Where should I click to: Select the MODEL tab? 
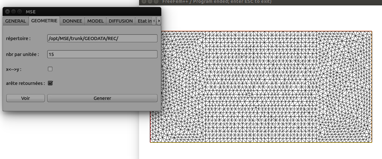pyautogui.click(x=96, y=21)
